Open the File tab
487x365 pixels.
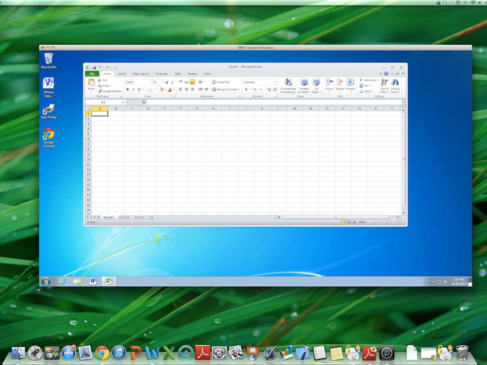click(x=92, y=74)
